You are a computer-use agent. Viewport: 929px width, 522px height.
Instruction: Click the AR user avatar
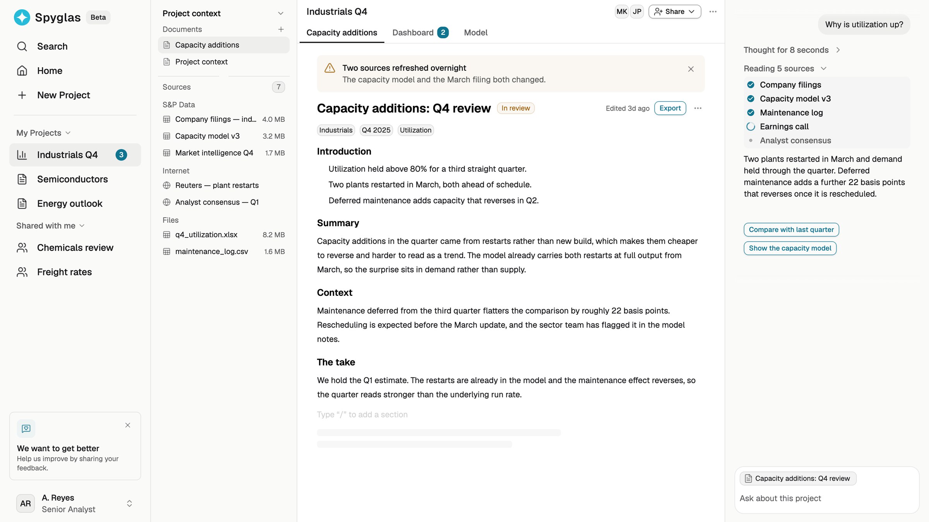click(26, 503)
